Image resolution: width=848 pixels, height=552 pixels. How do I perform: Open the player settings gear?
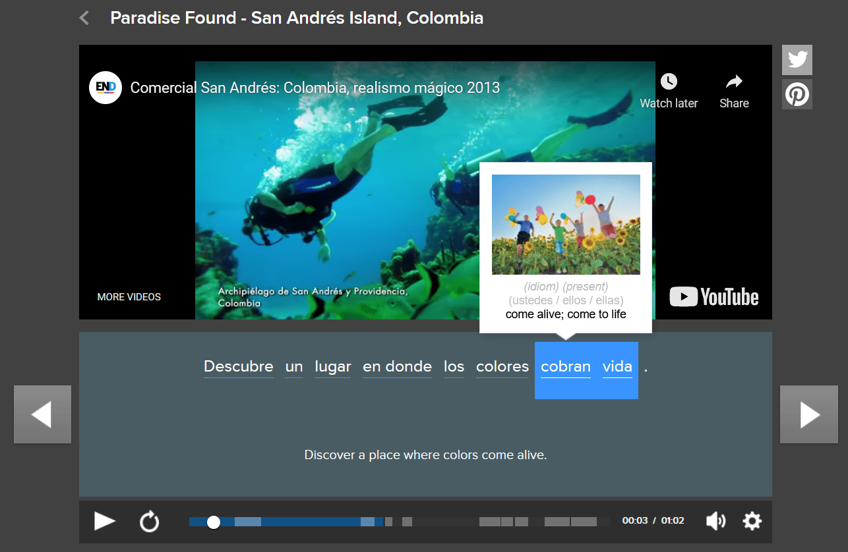[752, 521]
